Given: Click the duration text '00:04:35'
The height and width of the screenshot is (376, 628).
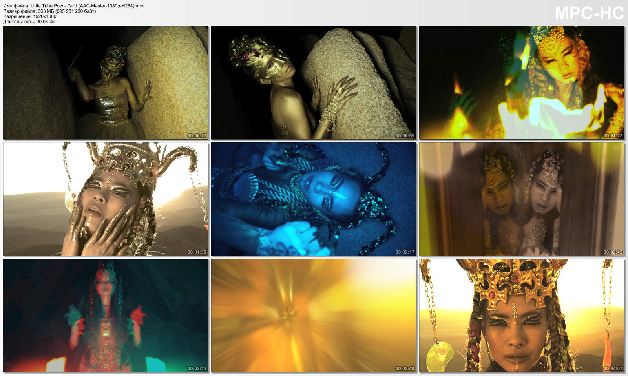Looking at the screenshot, I should click(x=46, y=22).
